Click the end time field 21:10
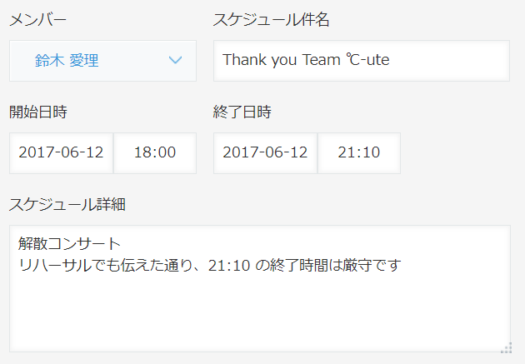The image size is (525, 364). (359, 152)
